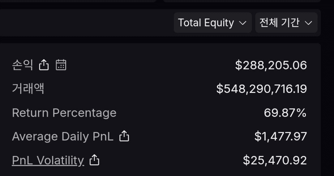Click the 거래액 volume label
334x176 pixels.
coord(28,89)
